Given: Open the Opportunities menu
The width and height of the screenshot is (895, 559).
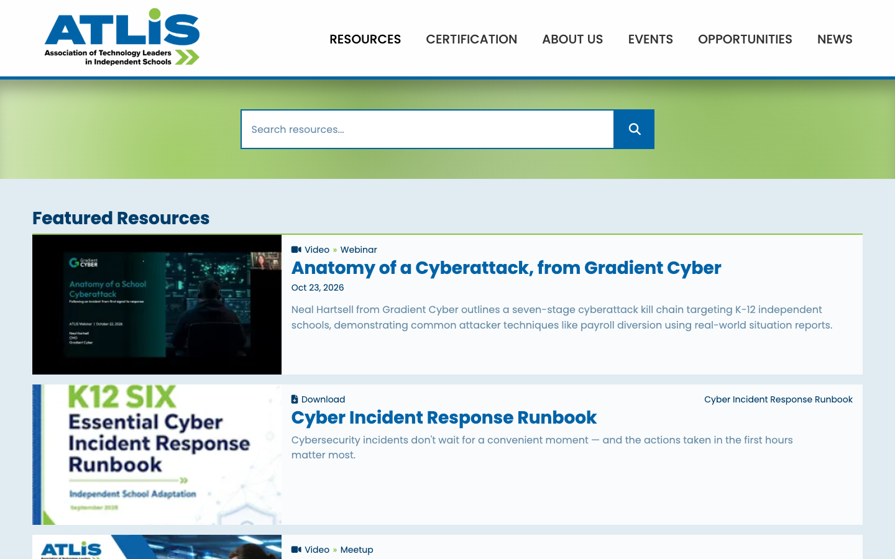Looking at the screenshot, I should (x=745, y=39).
